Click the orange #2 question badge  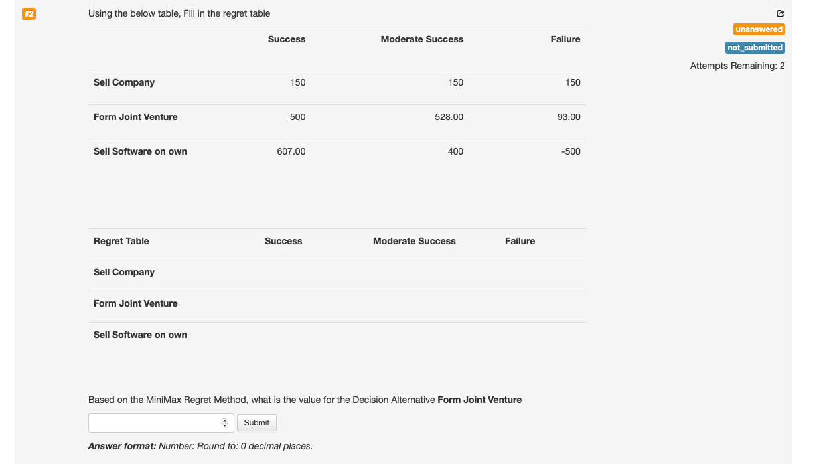pyautogui.click(x=29, y=14)
